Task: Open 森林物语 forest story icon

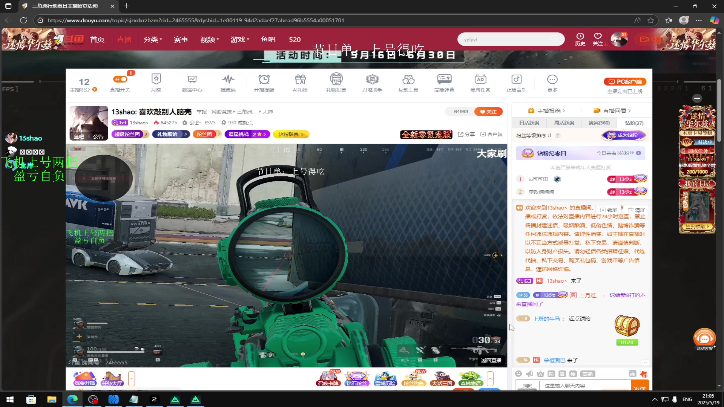Action: [471, 379]
